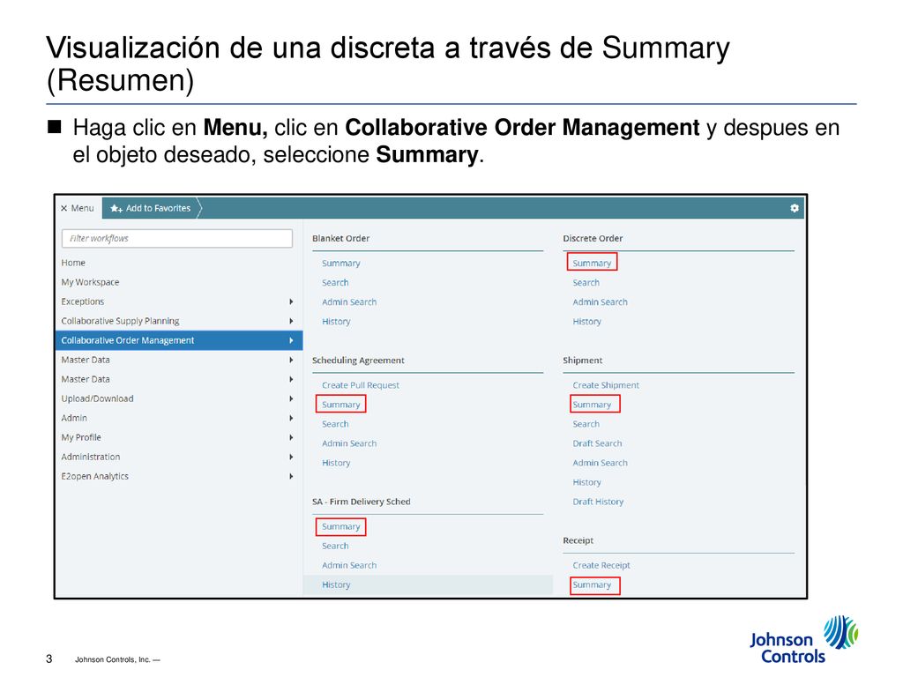Open Scheduling Agreement Search link
The image size is (903, 677).
[x=335, y=424]
